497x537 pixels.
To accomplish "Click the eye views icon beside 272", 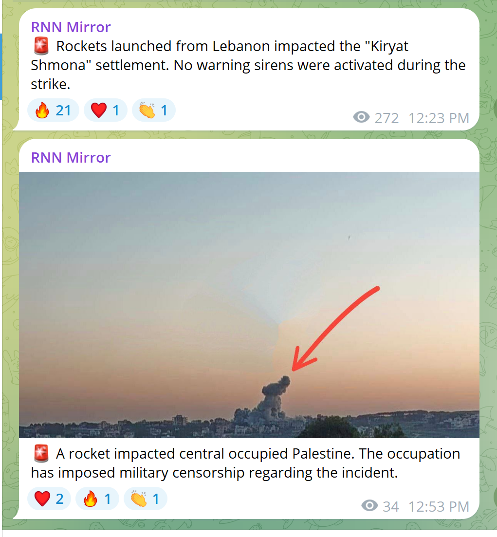I will coord(361,117).
